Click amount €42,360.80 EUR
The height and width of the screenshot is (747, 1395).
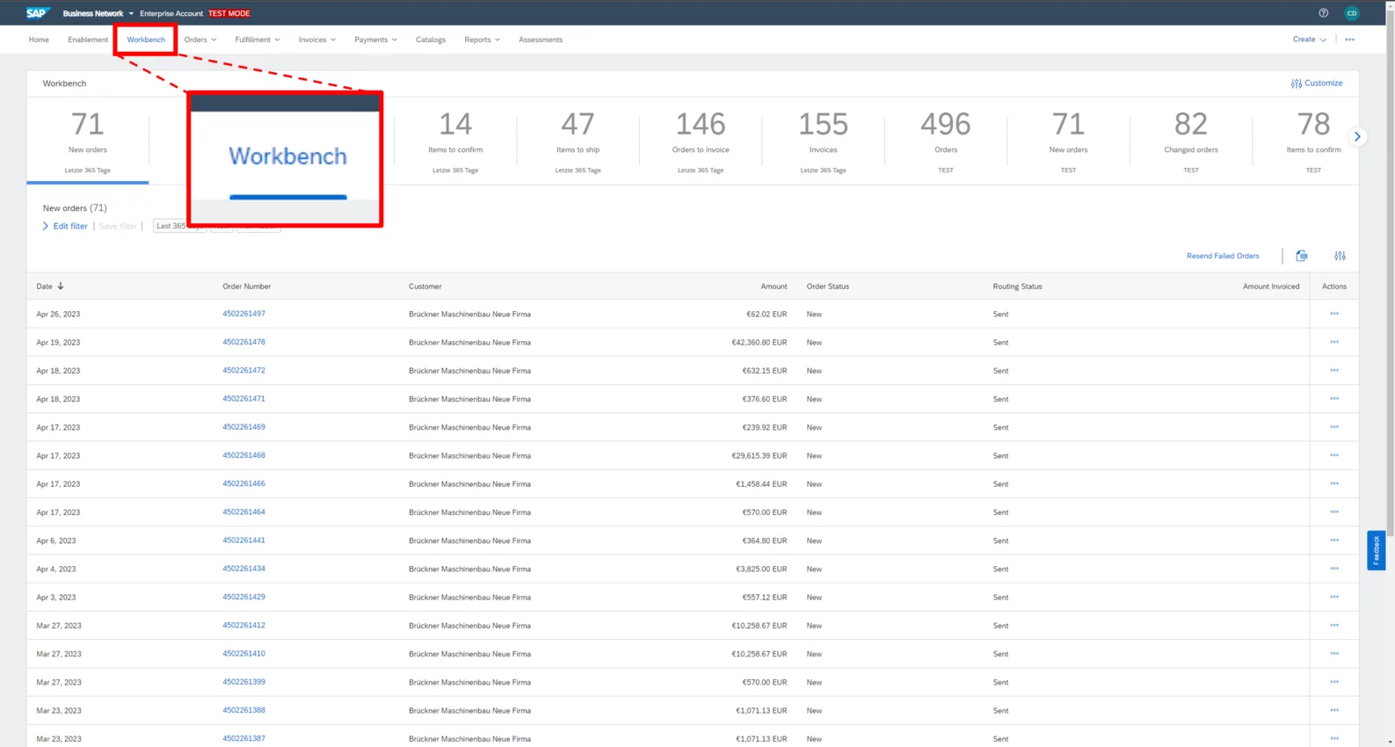click(x=759, y=343)
